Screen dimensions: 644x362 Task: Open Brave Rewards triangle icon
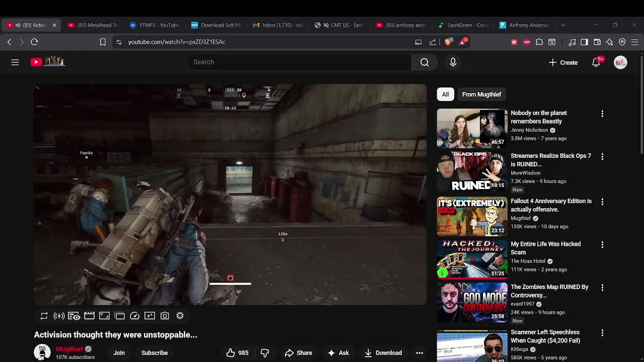pyautogui.click(x=463, y=42)
